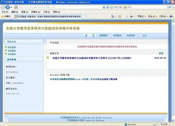
Task: Click the compatibility view icon
Action: [111, 7]
